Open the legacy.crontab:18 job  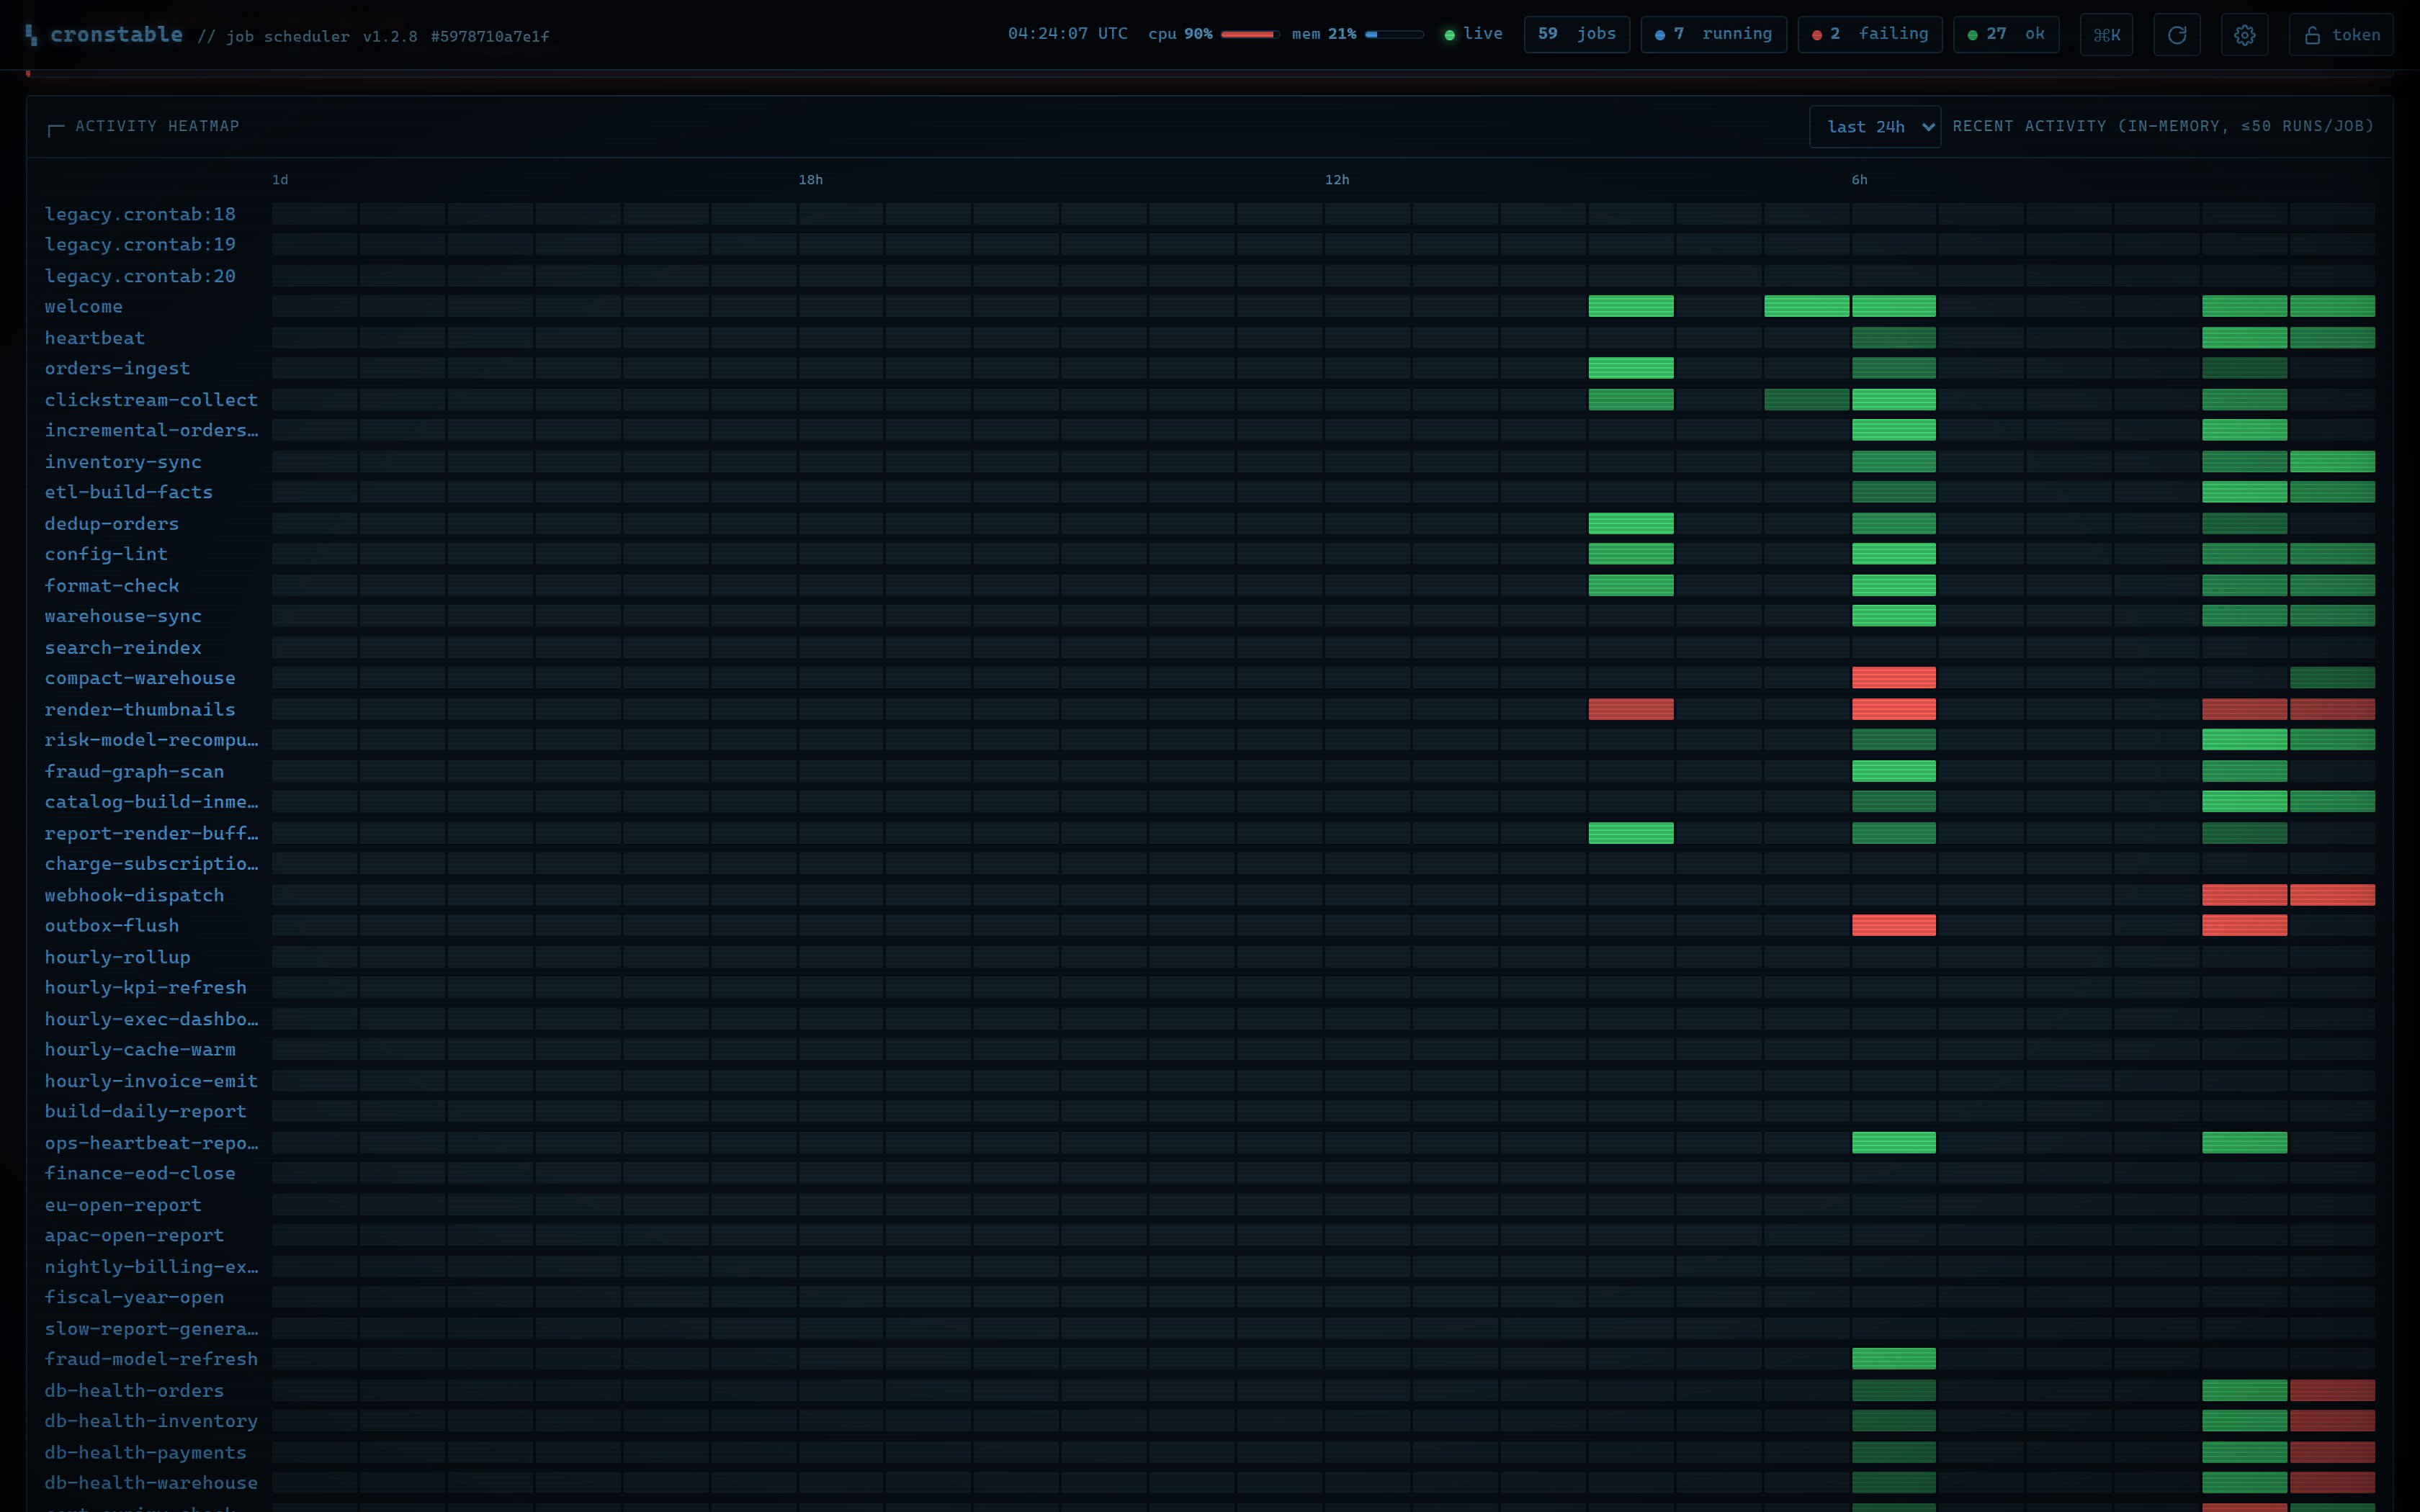point(140,214)
